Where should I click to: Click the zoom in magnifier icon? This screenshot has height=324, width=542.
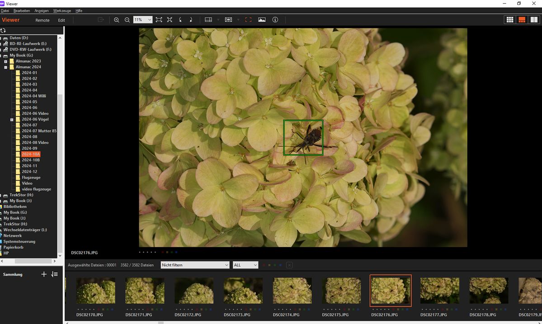(117, 20)
